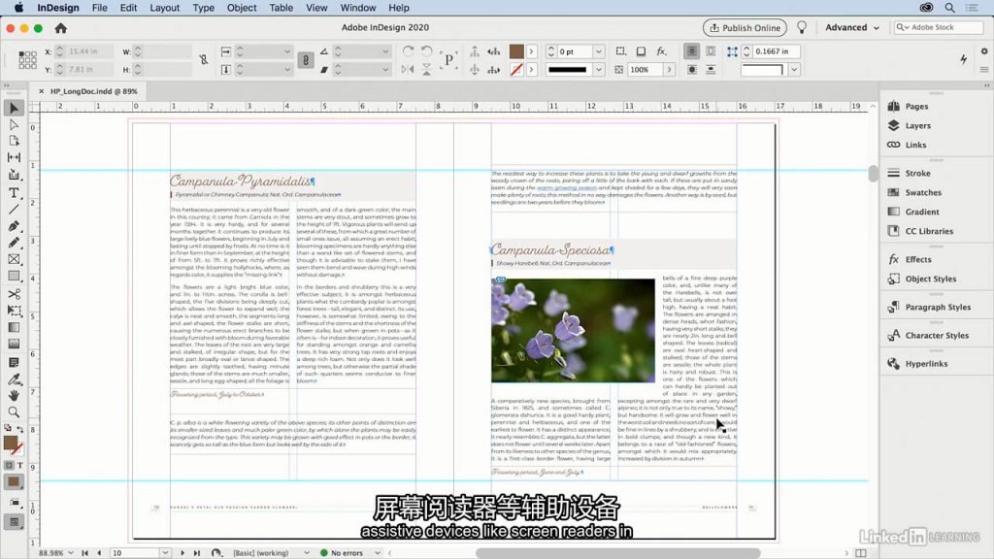Select the Hand tool
The height and width of the screenshot is (559, 994).
point(14,395)
